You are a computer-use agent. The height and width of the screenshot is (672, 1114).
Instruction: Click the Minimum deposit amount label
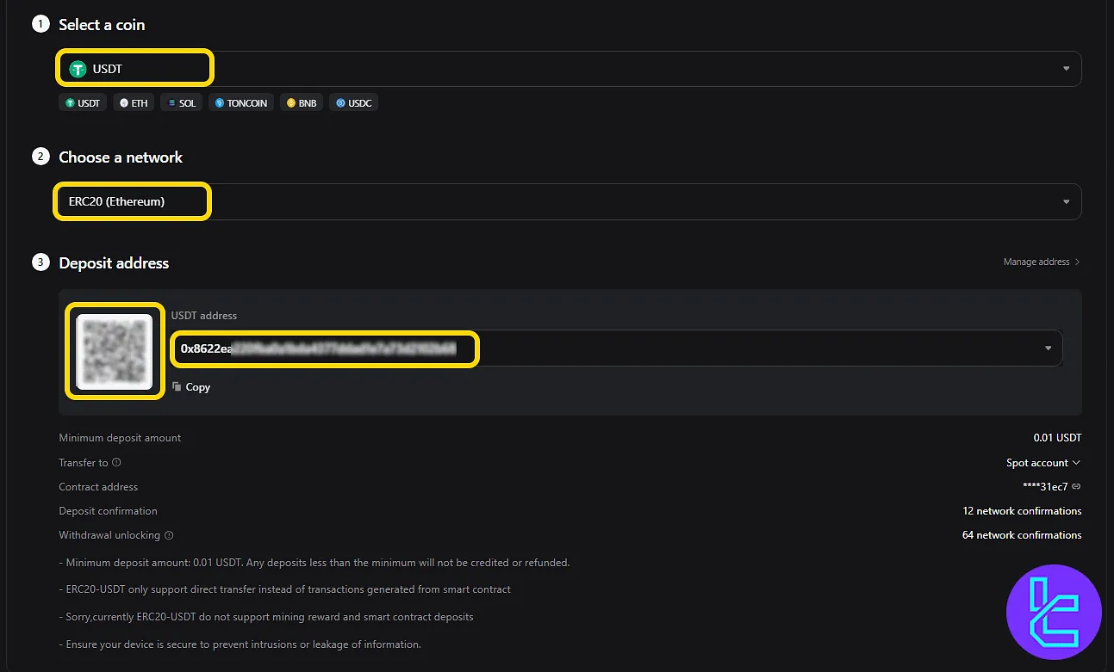pyautogui.click(x=120, y=438)
